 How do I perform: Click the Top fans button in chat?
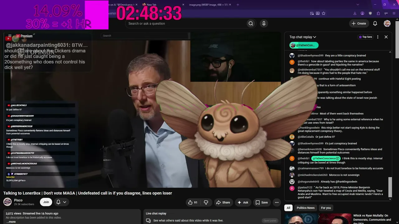pyautogui.click(x=365, y=37)
